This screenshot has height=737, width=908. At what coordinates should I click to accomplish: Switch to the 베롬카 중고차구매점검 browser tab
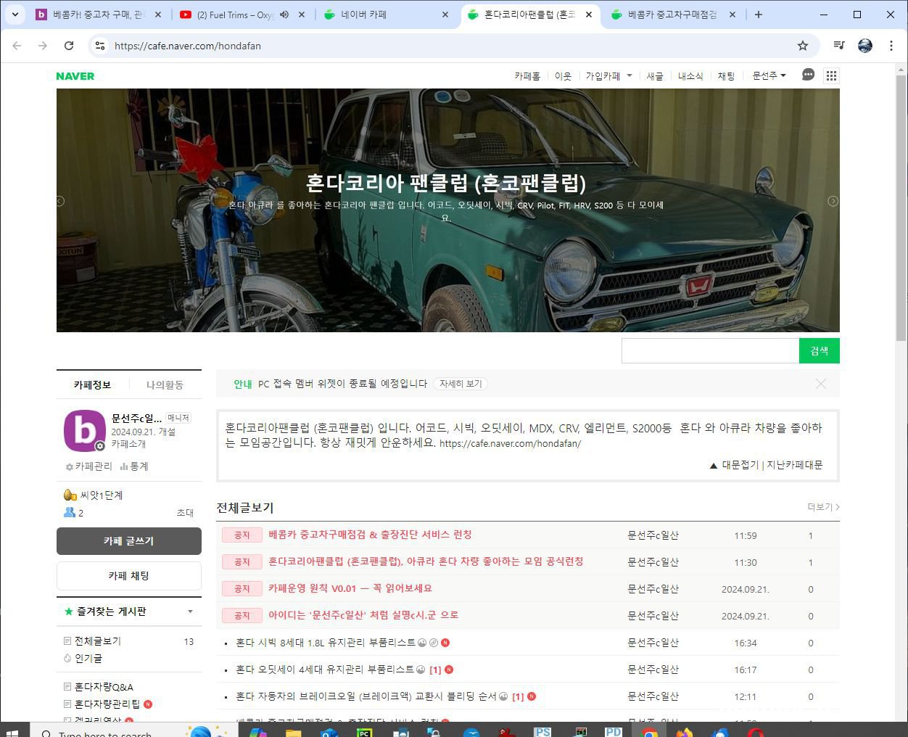point(671,15)
